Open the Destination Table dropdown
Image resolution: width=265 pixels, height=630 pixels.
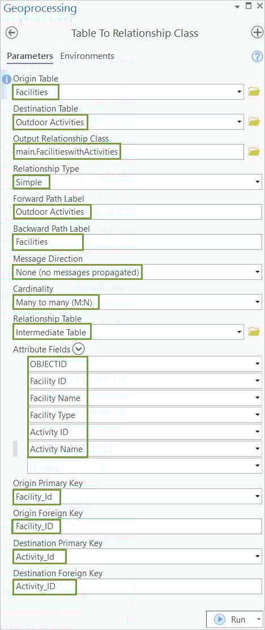point(240,122)
